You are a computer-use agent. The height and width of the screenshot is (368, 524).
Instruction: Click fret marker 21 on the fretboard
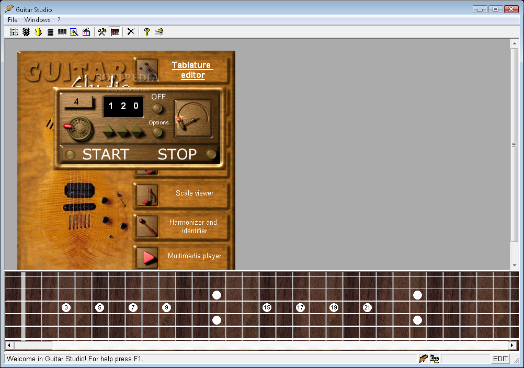pyautogui.click(x=367, y=307)
